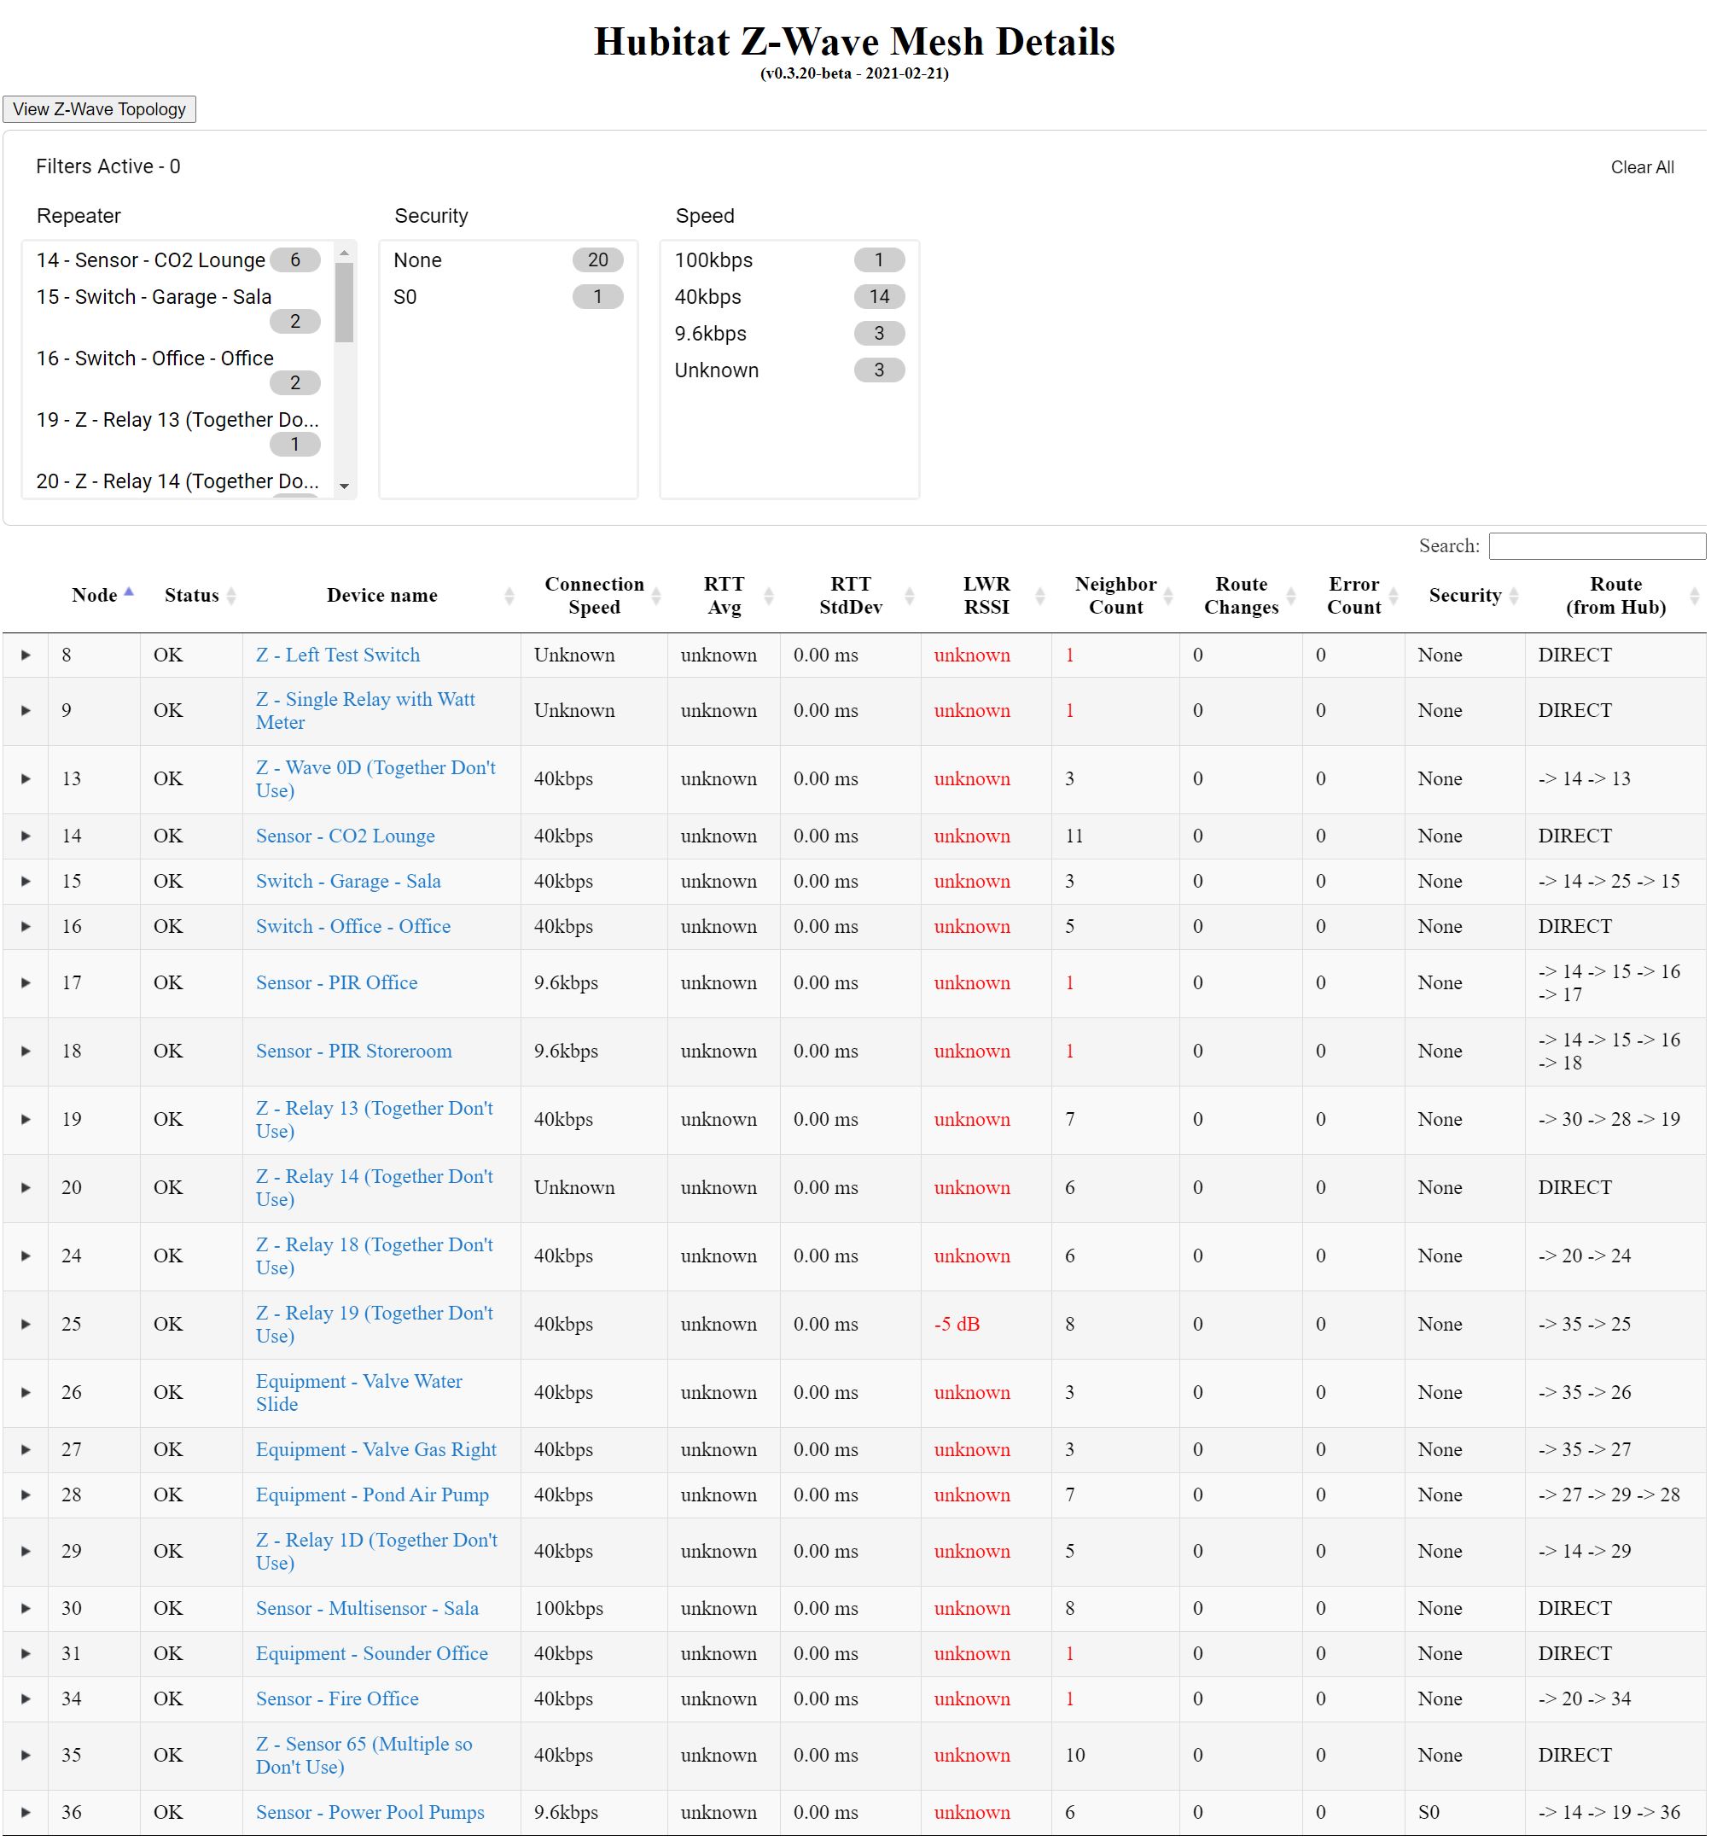This screenshot has height=1847, width=1711.
Task: Open Switch - Office - Office device link
Action: coord(352,927)
